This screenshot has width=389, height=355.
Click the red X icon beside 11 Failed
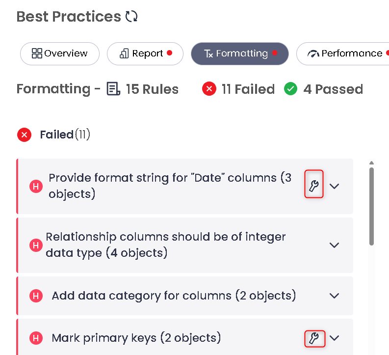[x=209, y=89]
